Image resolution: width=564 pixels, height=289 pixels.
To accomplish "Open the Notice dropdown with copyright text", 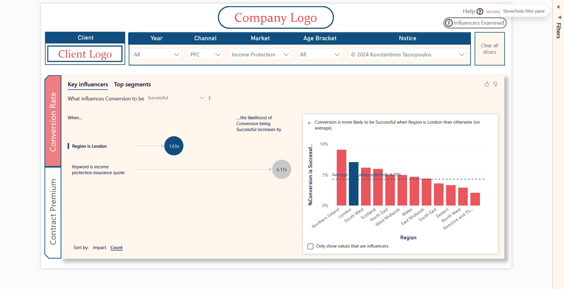I will pyautogui.click(x=408, y=54).
